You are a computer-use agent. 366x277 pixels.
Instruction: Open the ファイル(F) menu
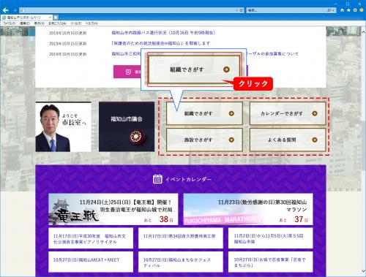click(x=9, y=23)
